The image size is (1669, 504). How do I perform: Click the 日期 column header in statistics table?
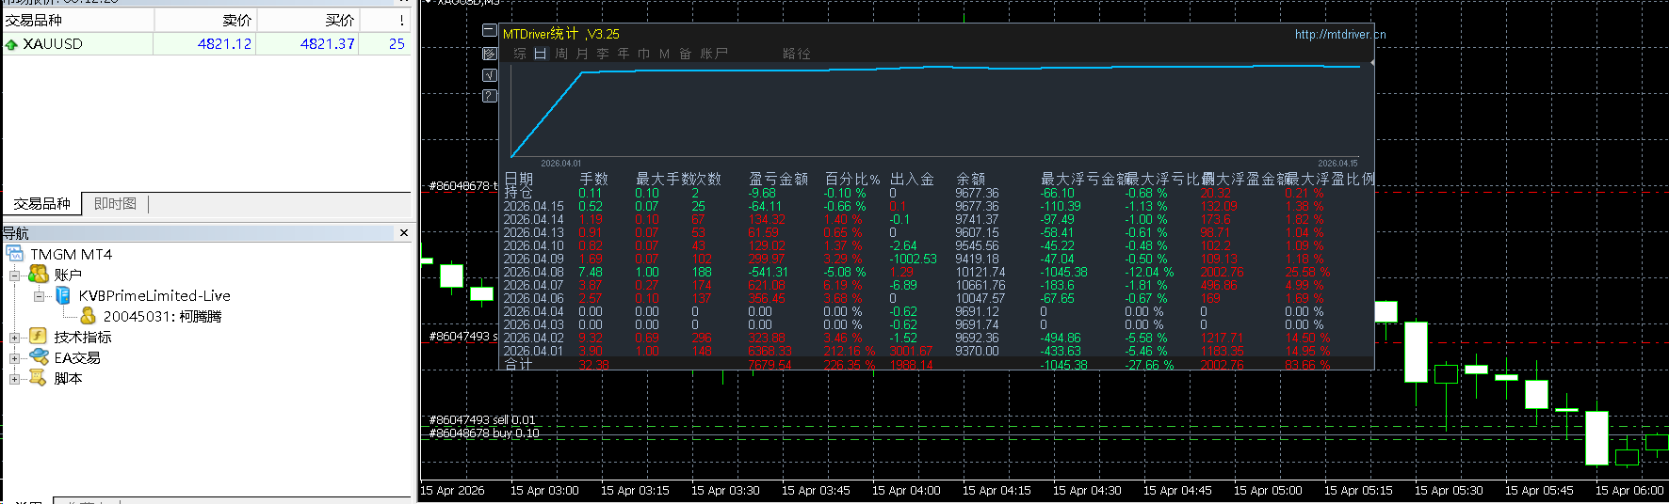519,179
